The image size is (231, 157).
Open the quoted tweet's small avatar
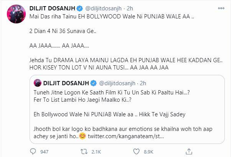tap(38, 83)
